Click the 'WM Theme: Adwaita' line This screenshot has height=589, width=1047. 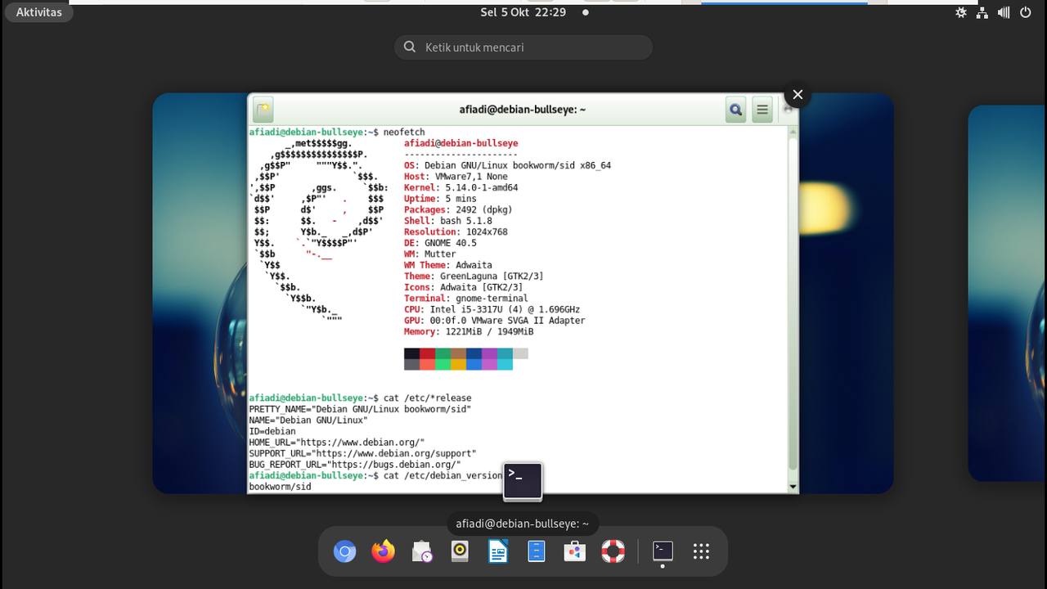(448, 265)
